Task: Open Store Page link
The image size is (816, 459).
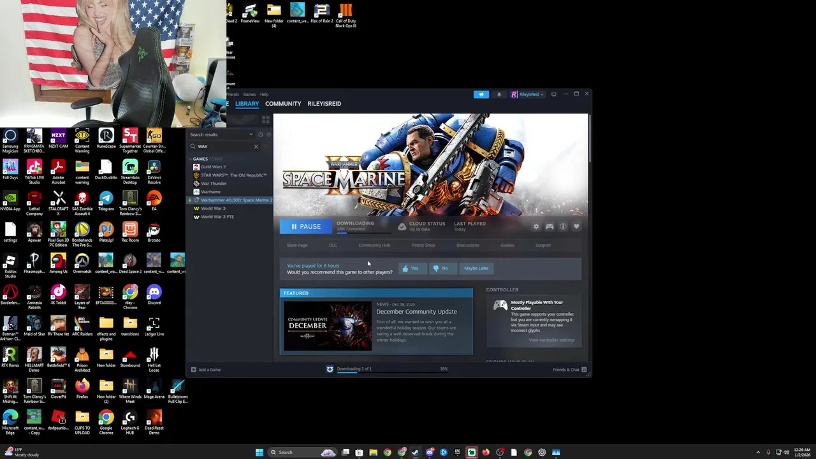Action: (297, 245)
